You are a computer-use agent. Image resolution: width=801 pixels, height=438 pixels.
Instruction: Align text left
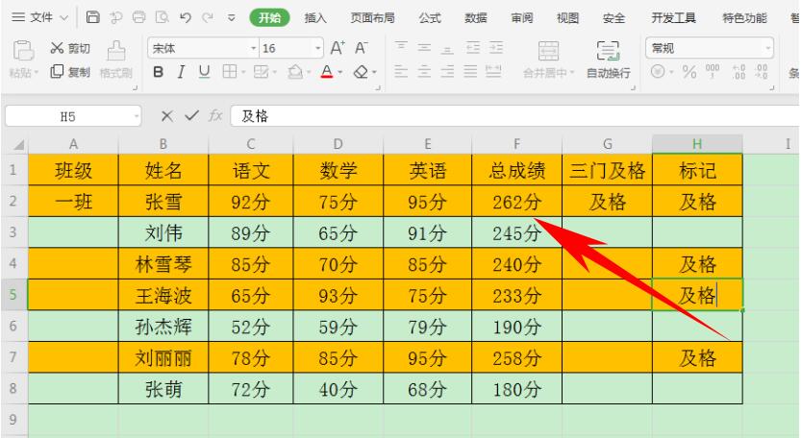coord(401,71)
